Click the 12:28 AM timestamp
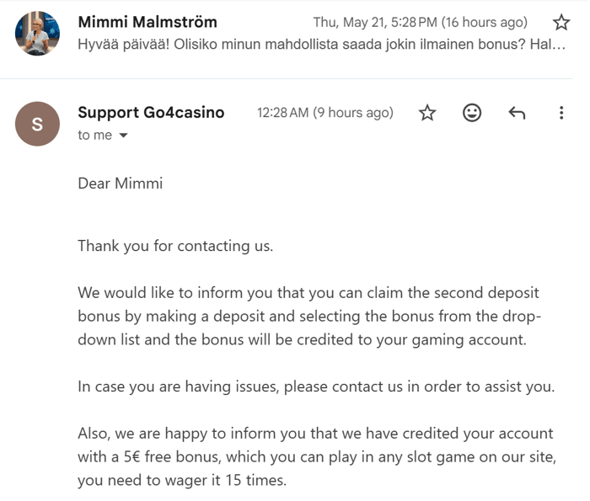Image resolution: width=590 pixels, height=501 pixels. [x=325, y=113]
